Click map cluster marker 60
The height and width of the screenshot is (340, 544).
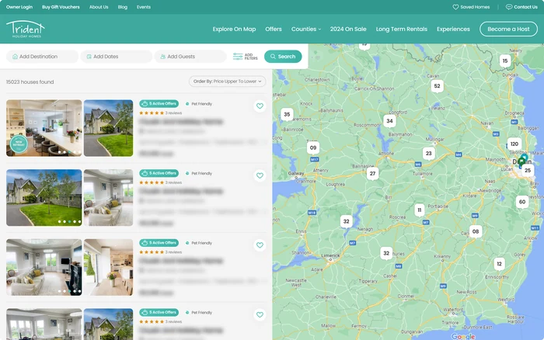point(522,202)
